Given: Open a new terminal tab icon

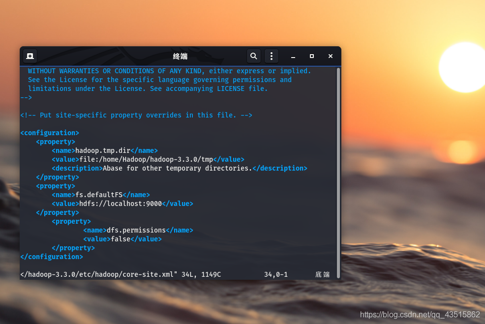Looking at the screenshot, I should click(x=30, y=56).
